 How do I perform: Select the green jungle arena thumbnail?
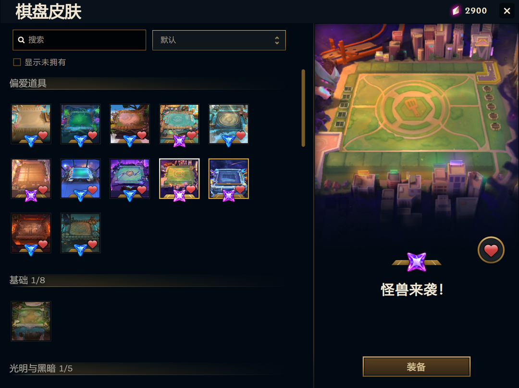(x=80, y=124)
